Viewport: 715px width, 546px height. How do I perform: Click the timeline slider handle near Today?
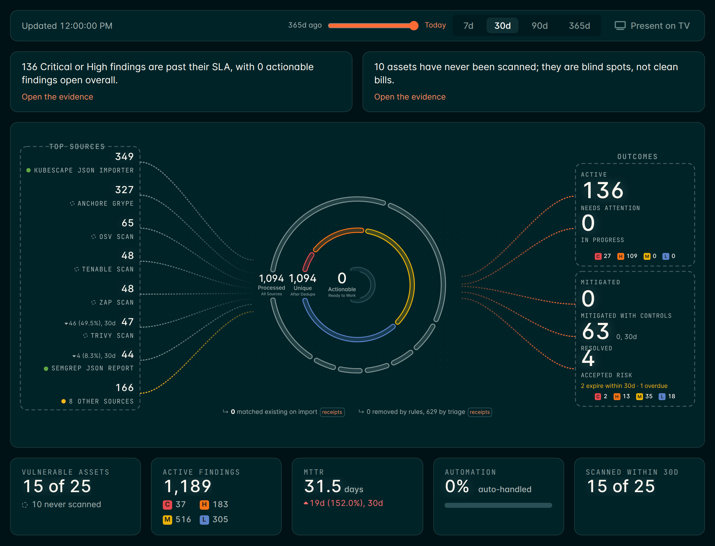coord(414,26)
